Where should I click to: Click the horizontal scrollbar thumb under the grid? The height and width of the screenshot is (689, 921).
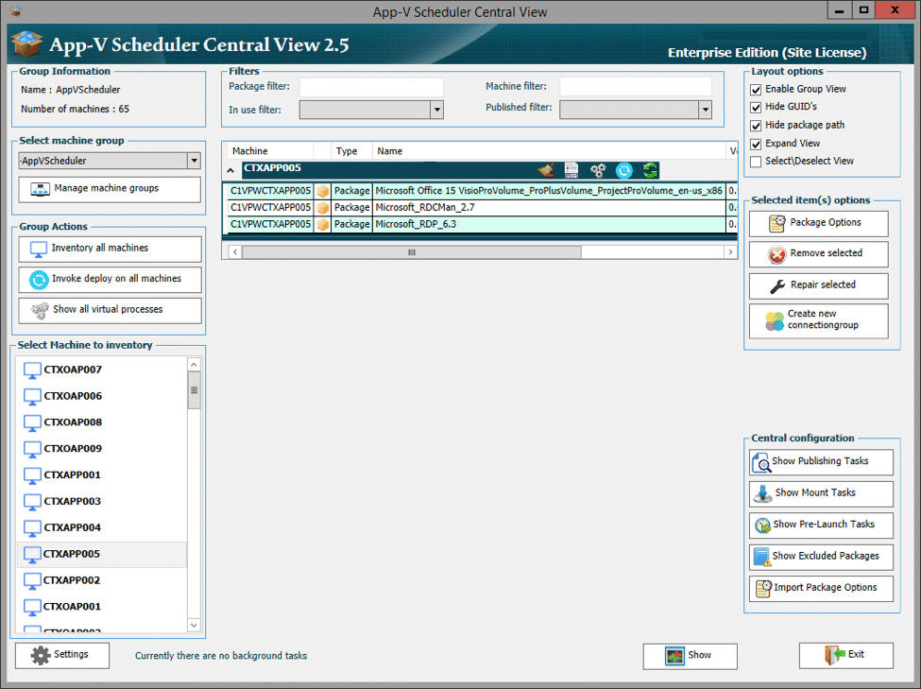412,252
